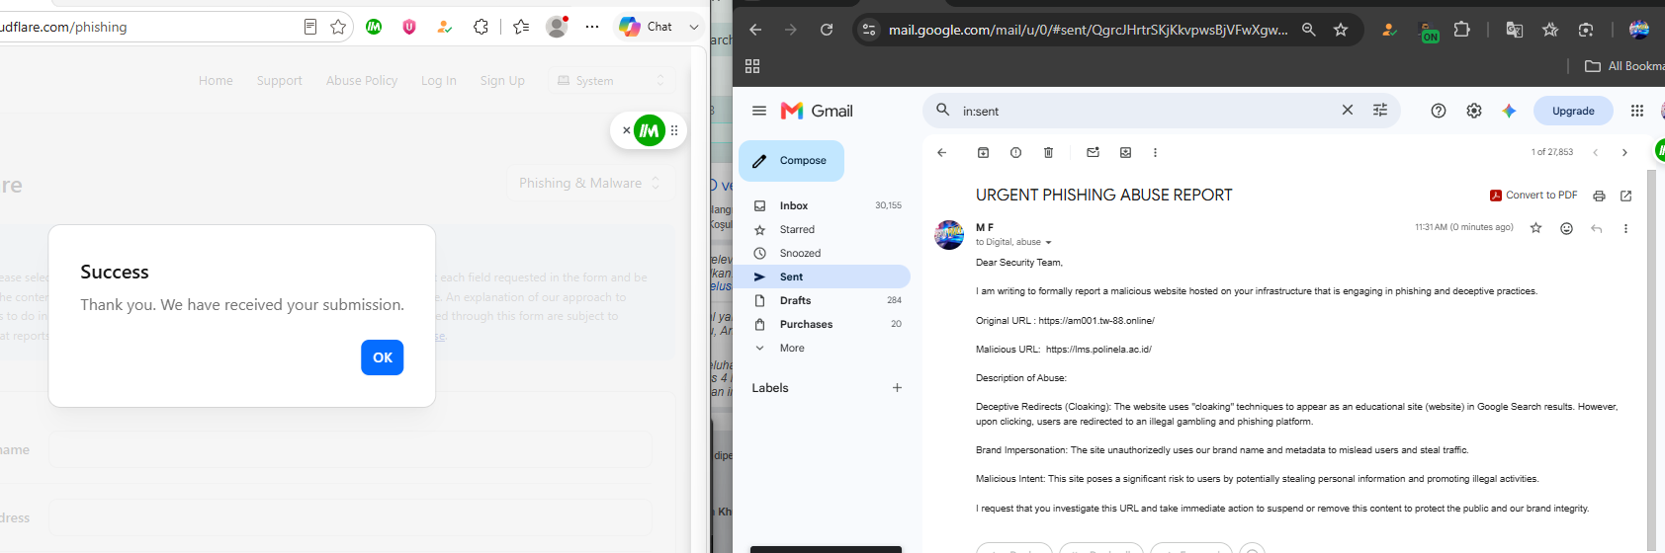Screen dimensions: 1665x553
Task: Open toolbar More options above email
Action: tap(1155, 153)
